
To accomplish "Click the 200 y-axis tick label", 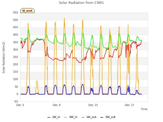I will tap(16, 64).
